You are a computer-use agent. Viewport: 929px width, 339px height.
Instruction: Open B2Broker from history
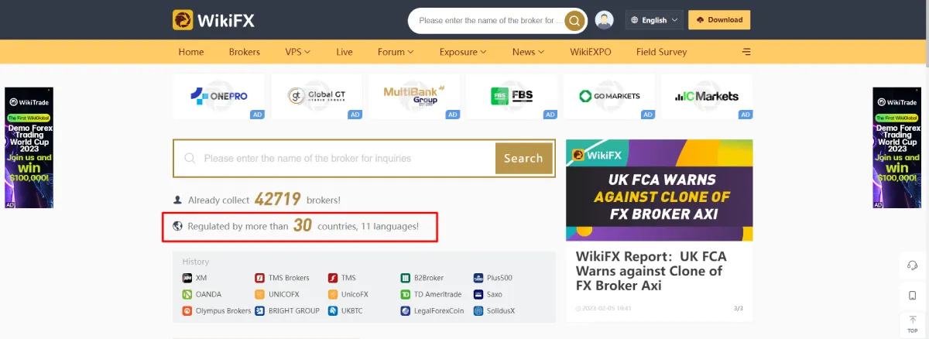coord(423,278)
